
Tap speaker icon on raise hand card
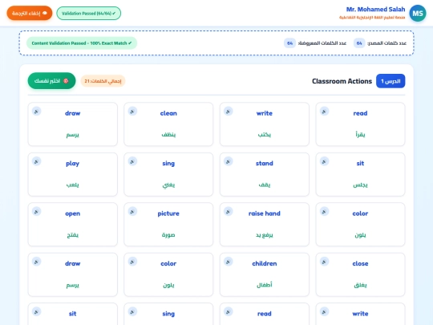pyautogui.click(x=228, y=212)
